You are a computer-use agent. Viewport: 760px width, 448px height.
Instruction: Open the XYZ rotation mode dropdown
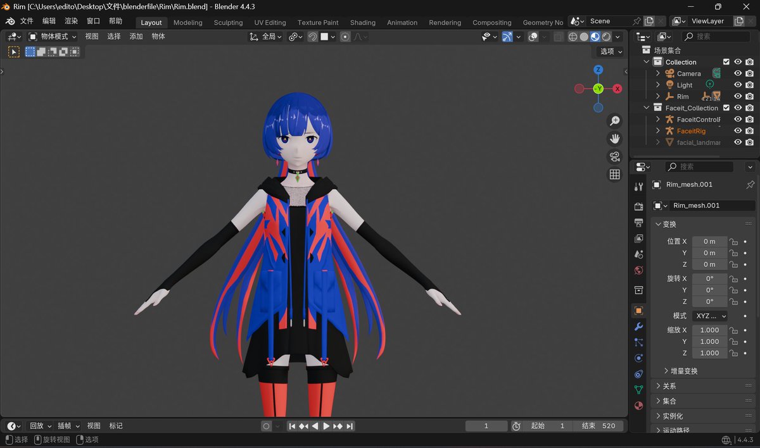click(709, 316)
